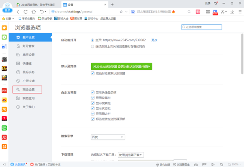Click the settings search field 在选项中搜索
The width and height of the screenshot is (244, 167).
(202, 27)
